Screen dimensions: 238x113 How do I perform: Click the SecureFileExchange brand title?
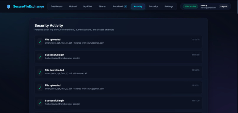coord(29,6)
